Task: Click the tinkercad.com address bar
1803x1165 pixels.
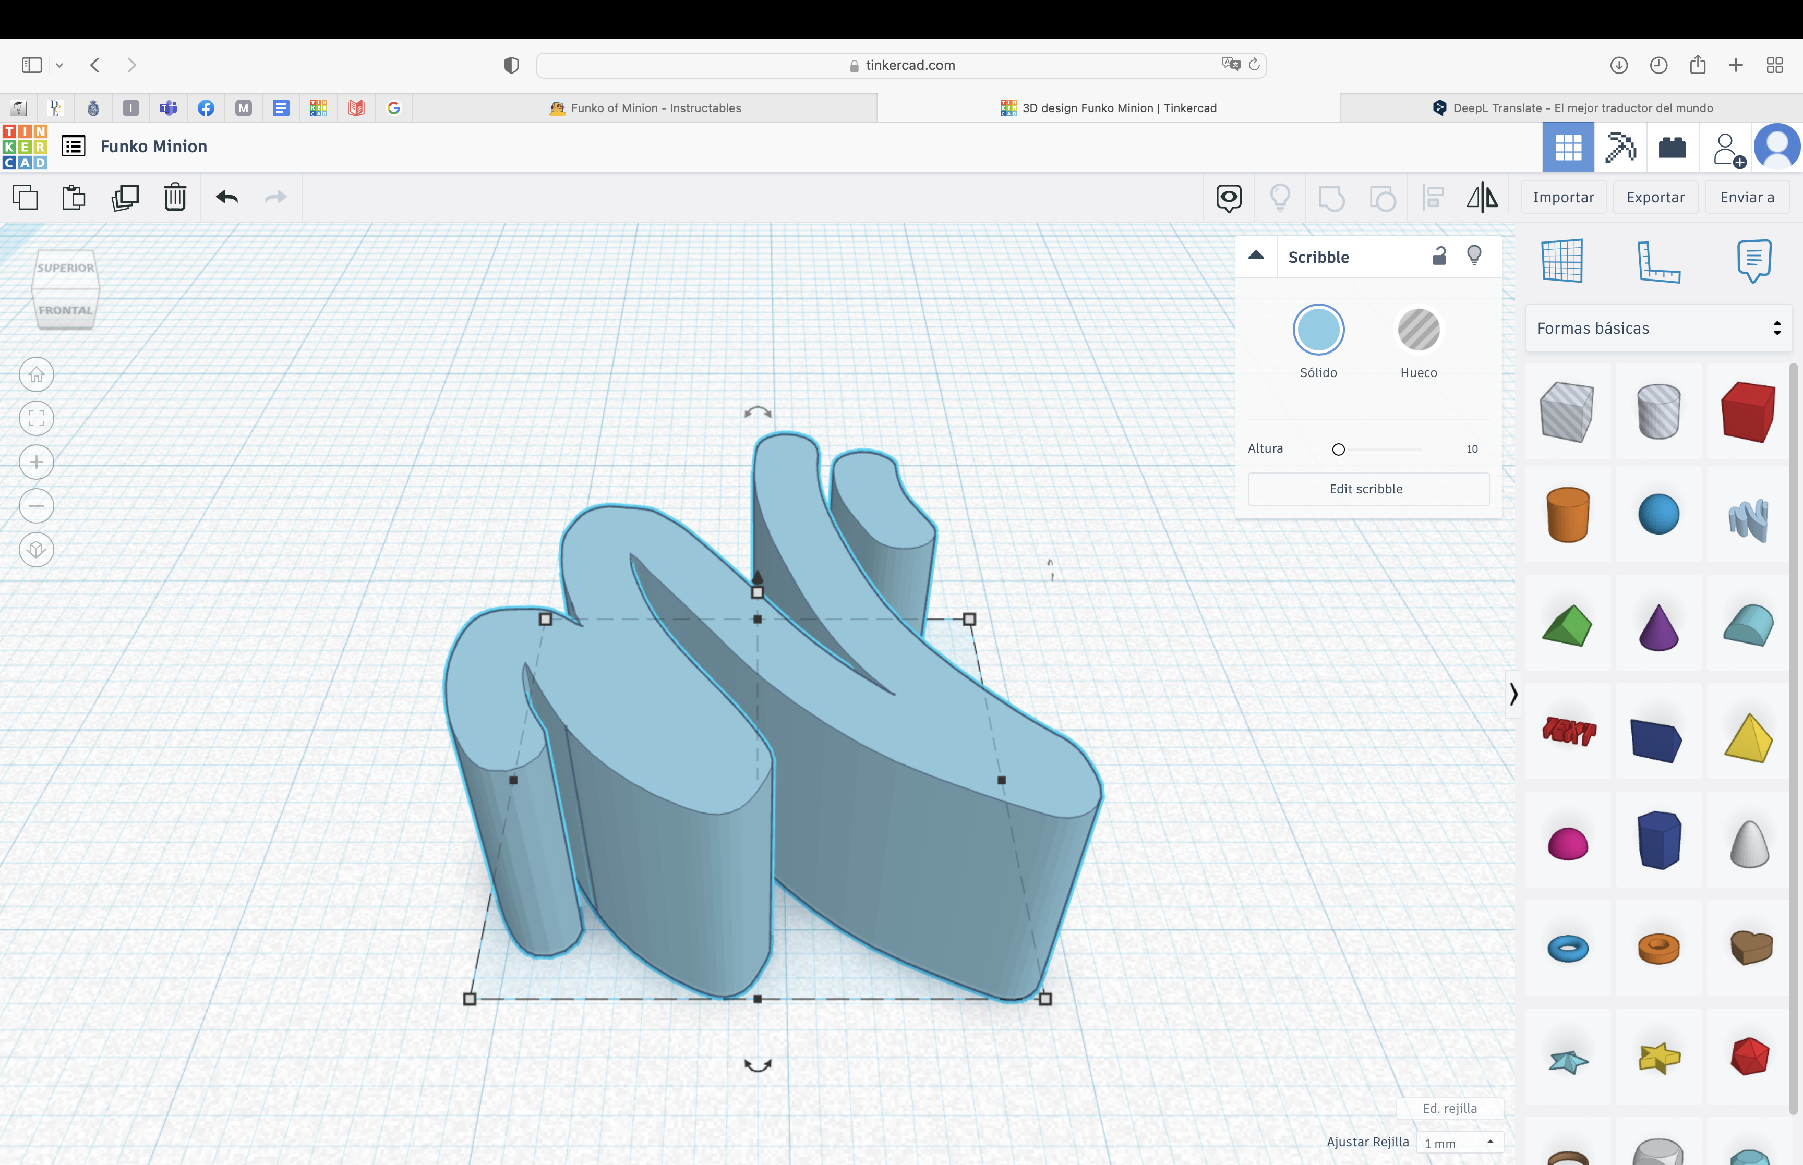Action: tap(900, 65)
